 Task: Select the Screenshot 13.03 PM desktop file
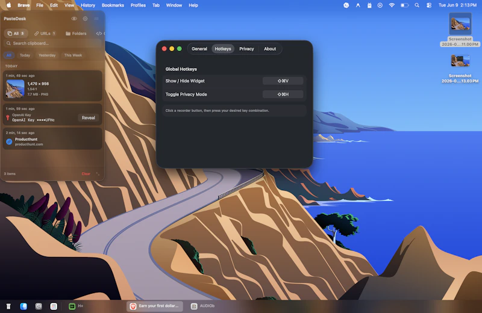460,68
